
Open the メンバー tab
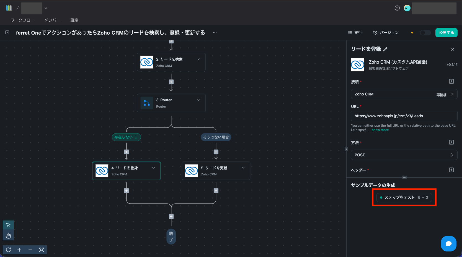click(x=52, y=20)
